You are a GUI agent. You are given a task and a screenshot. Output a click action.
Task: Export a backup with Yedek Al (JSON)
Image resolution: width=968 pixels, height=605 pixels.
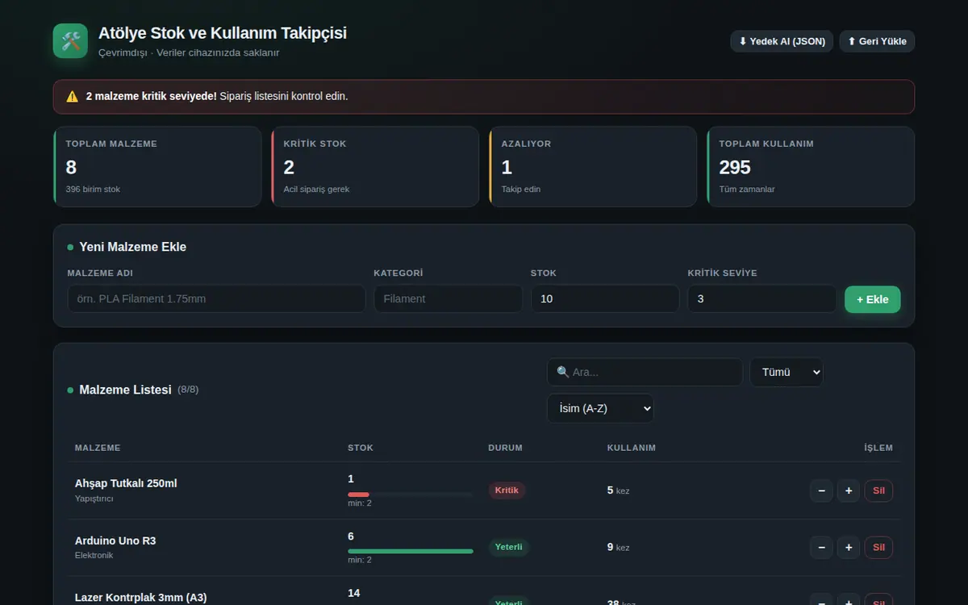click(782, 41)
